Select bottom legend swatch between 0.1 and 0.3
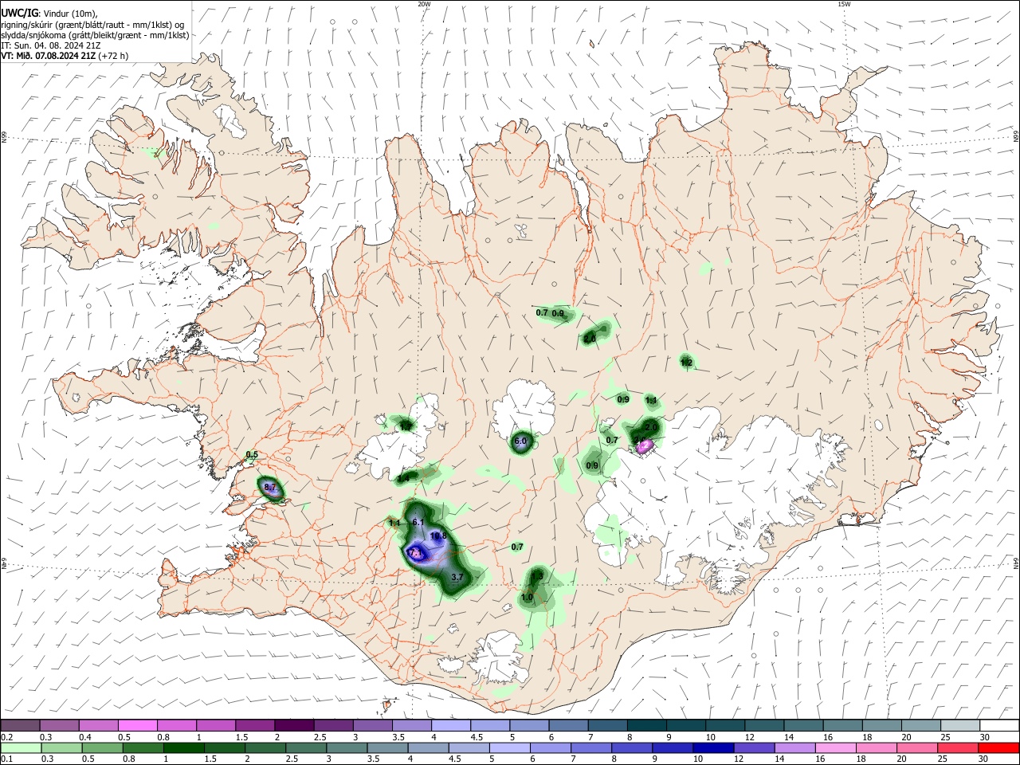This screenshot has height=765, width=1020. (21, 747)
